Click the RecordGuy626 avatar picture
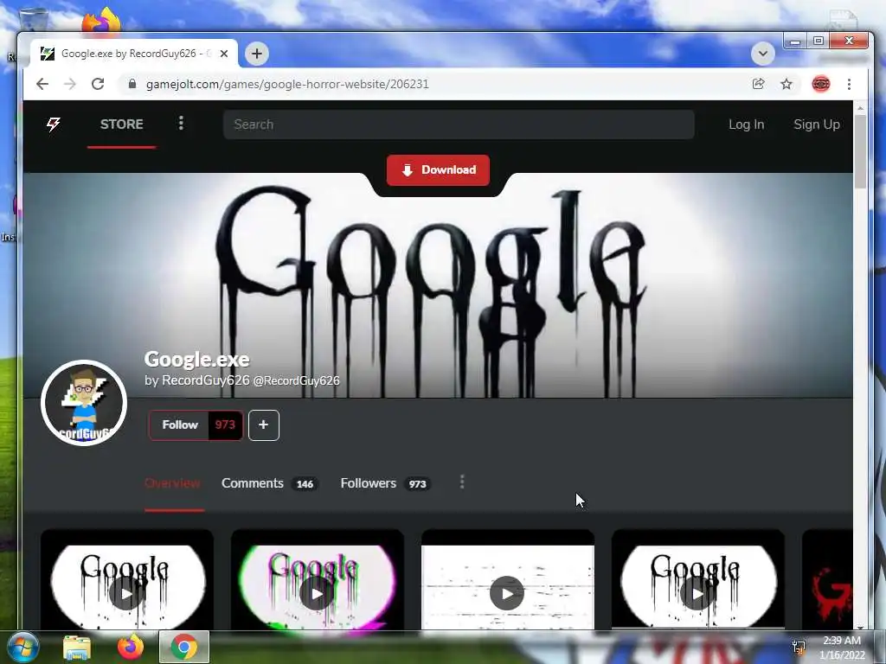Image resolution: width=886 pixels, height=664 pixels. coord(84,403)
